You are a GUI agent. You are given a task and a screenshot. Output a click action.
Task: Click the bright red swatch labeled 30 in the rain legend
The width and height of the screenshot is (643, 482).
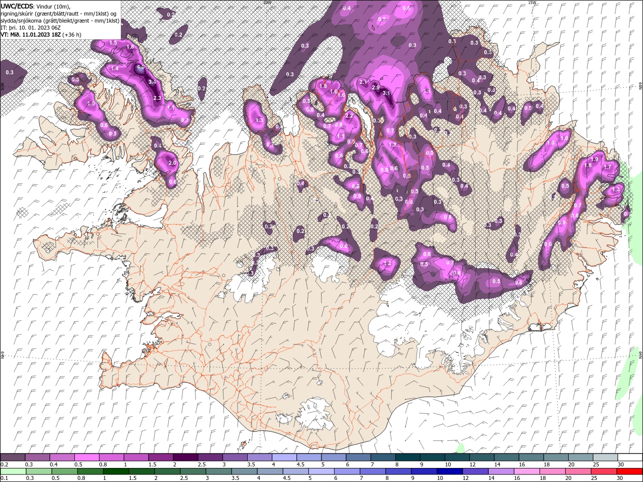click(x=629, y=471)
